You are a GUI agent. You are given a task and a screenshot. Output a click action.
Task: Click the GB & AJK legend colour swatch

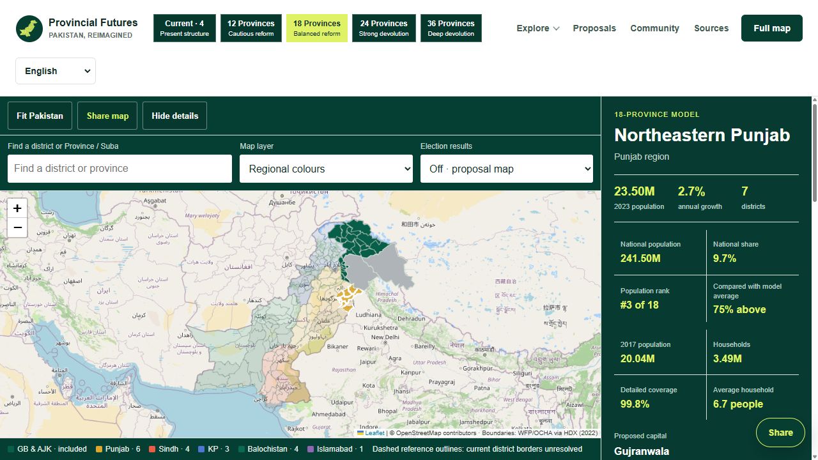11,449
